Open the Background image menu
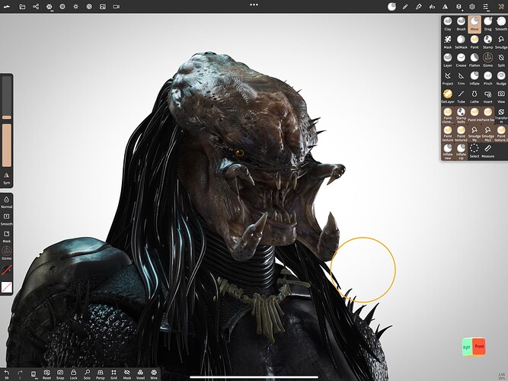508x381 pixels. tap(102, 7)
